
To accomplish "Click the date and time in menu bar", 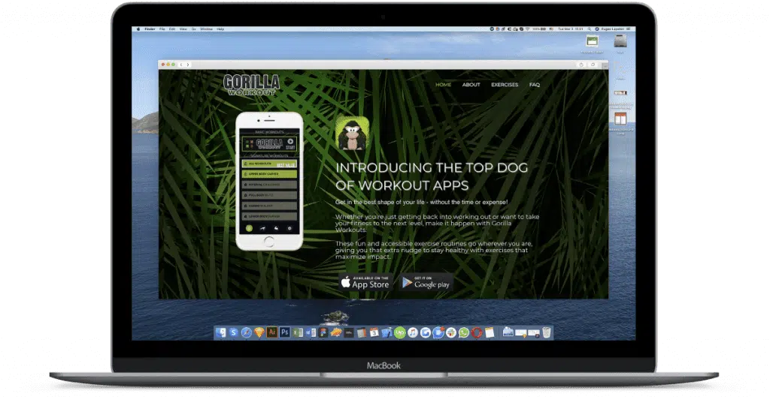I will point(571,29).
